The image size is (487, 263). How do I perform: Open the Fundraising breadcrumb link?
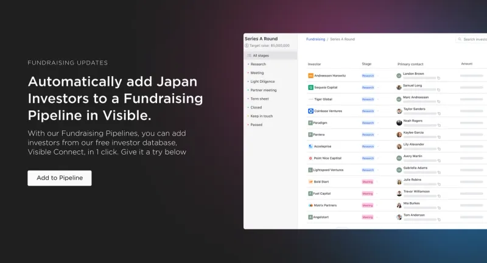click(x=315, y=39)
